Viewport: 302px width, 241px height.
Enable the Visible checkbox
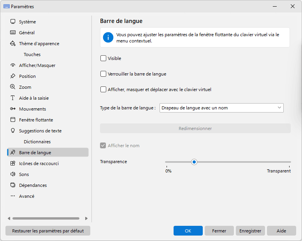tap(103, 58)
